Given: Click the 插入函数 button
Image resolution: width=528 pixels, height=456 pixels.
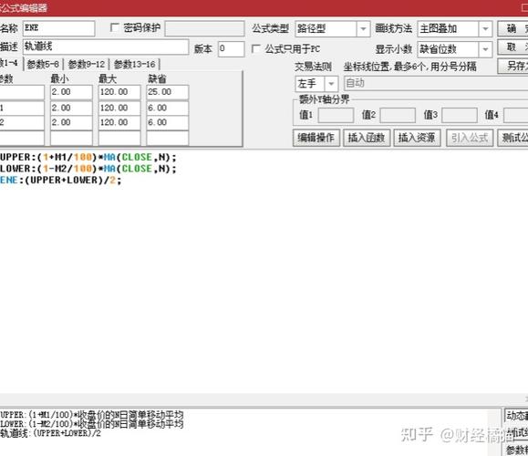Looking at the screenshot, I should coord(367,138).
